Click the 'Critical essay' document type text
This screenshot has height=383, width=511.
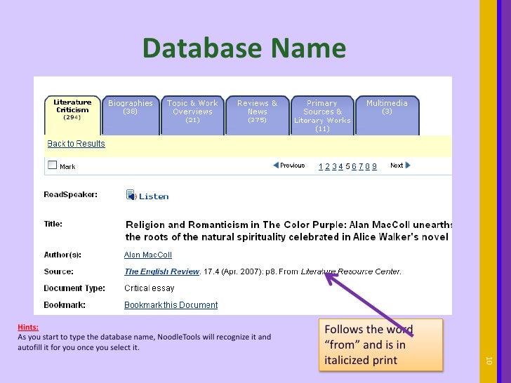(150, 288)
